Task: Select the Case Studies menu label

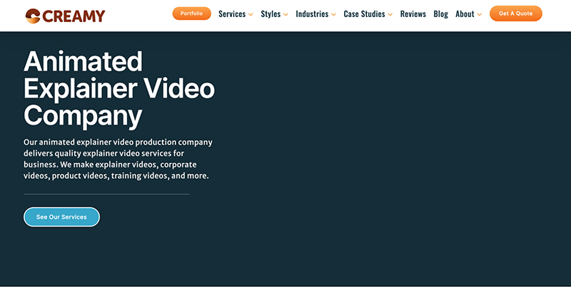Action: (364, 14)
